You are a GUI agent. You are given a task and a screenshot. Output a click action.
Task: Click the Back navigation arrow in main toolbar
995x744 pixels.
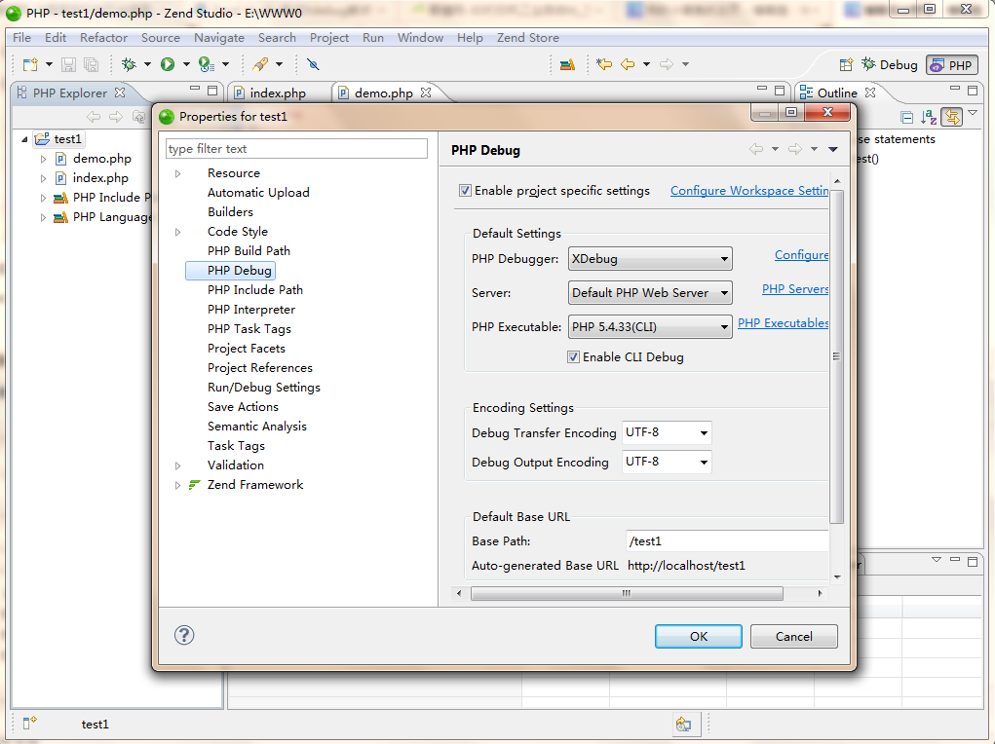(x=628, y=64)
